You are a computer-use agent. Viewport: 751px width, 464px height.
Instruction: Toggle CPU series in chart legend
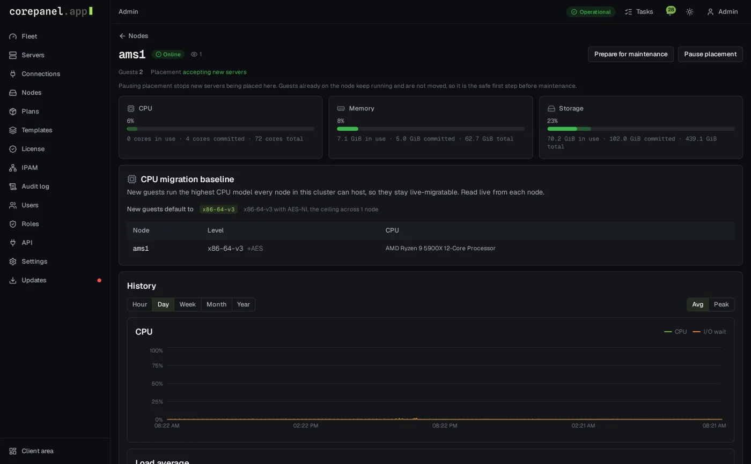[x=675, y=332]
